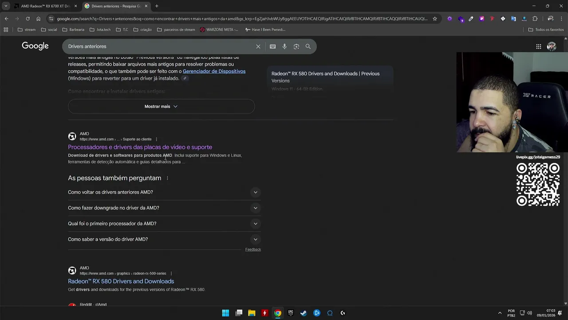This screenshot has width=568, height=320.
Task: Open the extensions puzzle piece menu
Action: point(535,19)
